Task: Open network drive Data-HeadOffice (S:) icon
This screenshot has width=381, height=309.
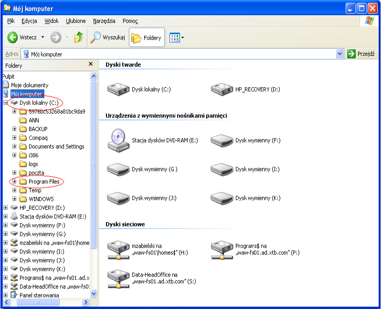Action: pos(117,278)
